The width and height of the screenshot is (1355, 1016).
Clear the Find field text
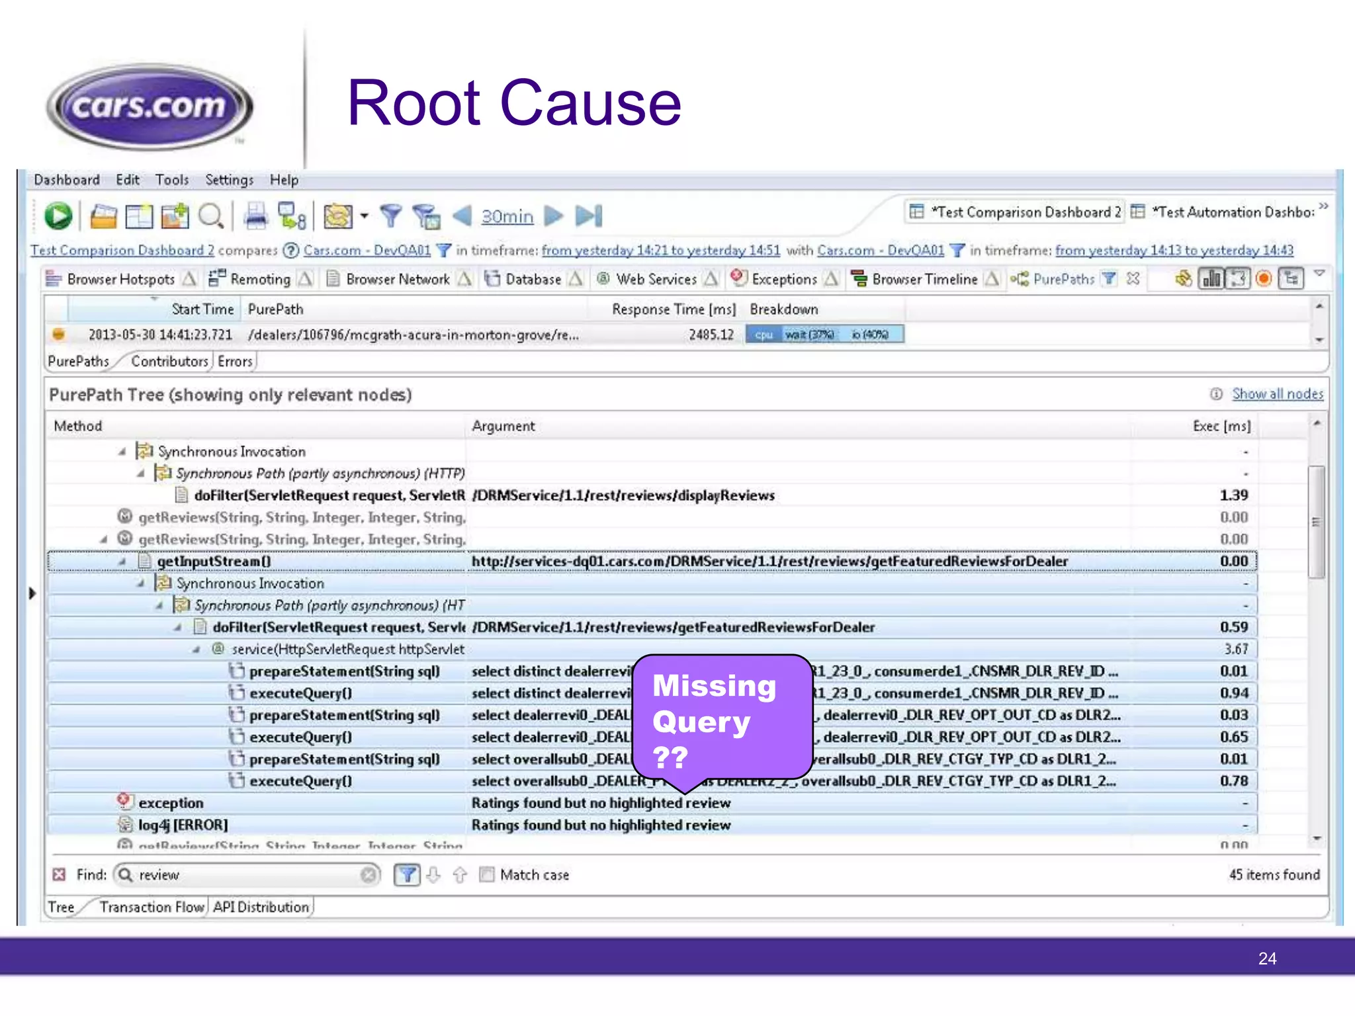369,875
